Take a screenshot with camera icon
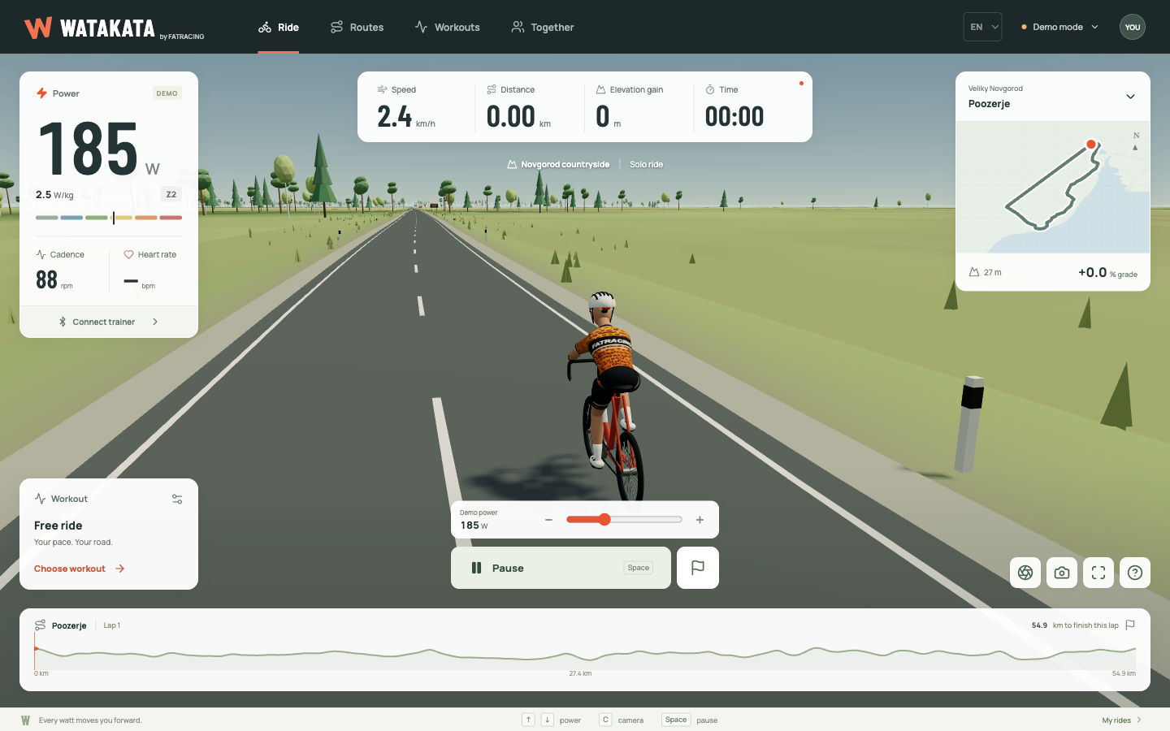The width and height of the screenshot is (1170, 731). click(1062, 573)
